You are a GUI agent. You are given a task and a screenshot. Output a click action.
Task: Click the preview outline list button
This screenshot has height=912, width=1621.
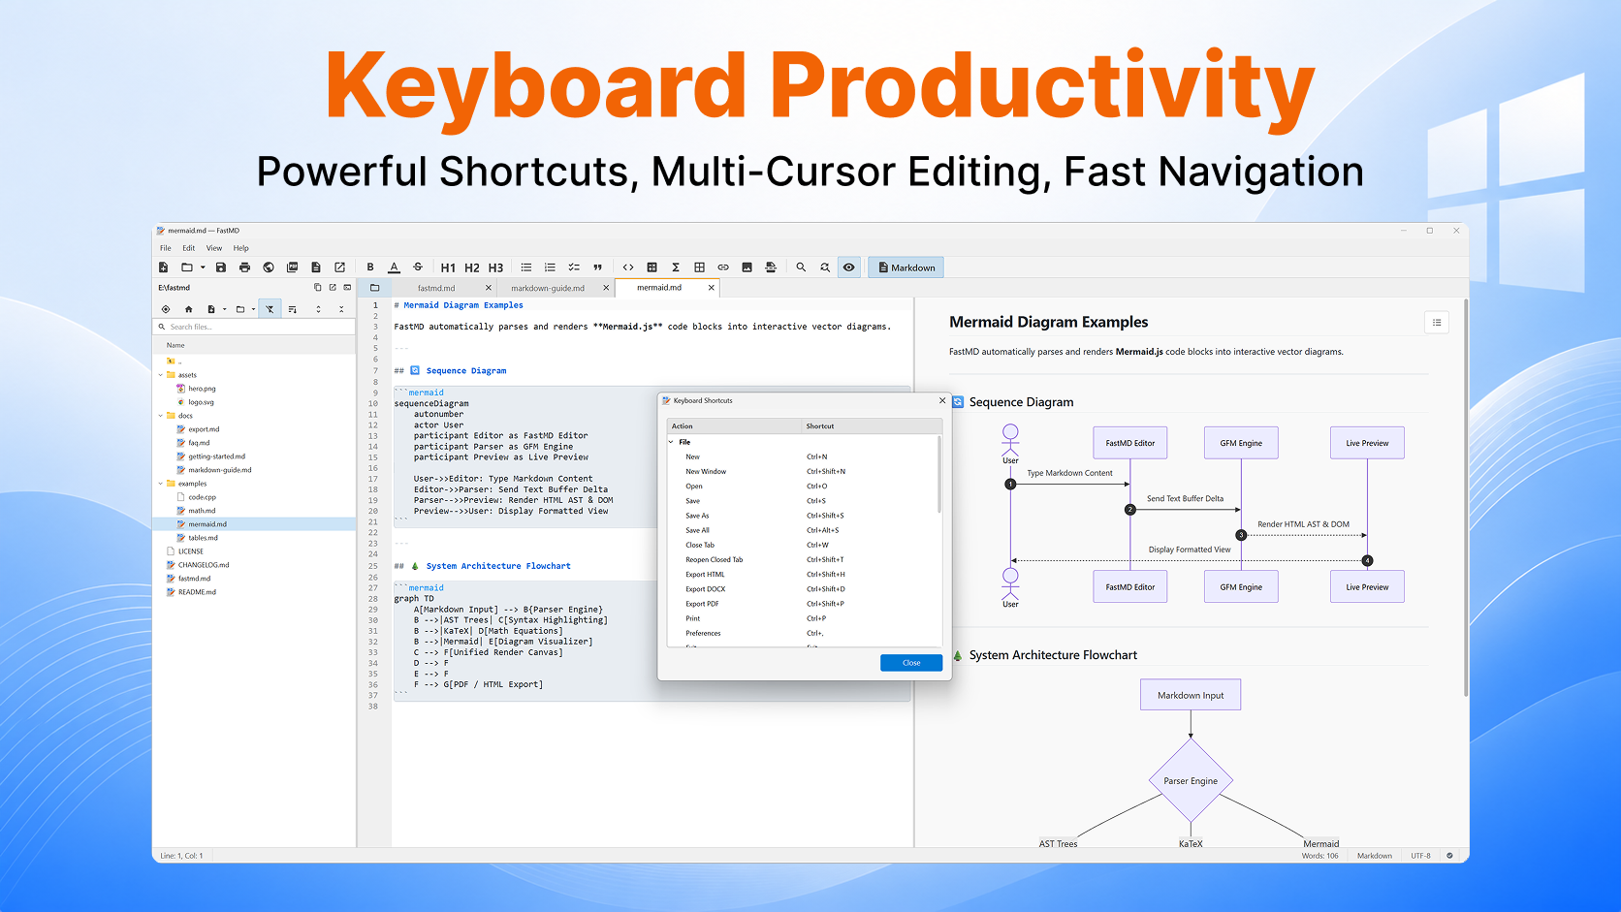(x=1437, y=323)
